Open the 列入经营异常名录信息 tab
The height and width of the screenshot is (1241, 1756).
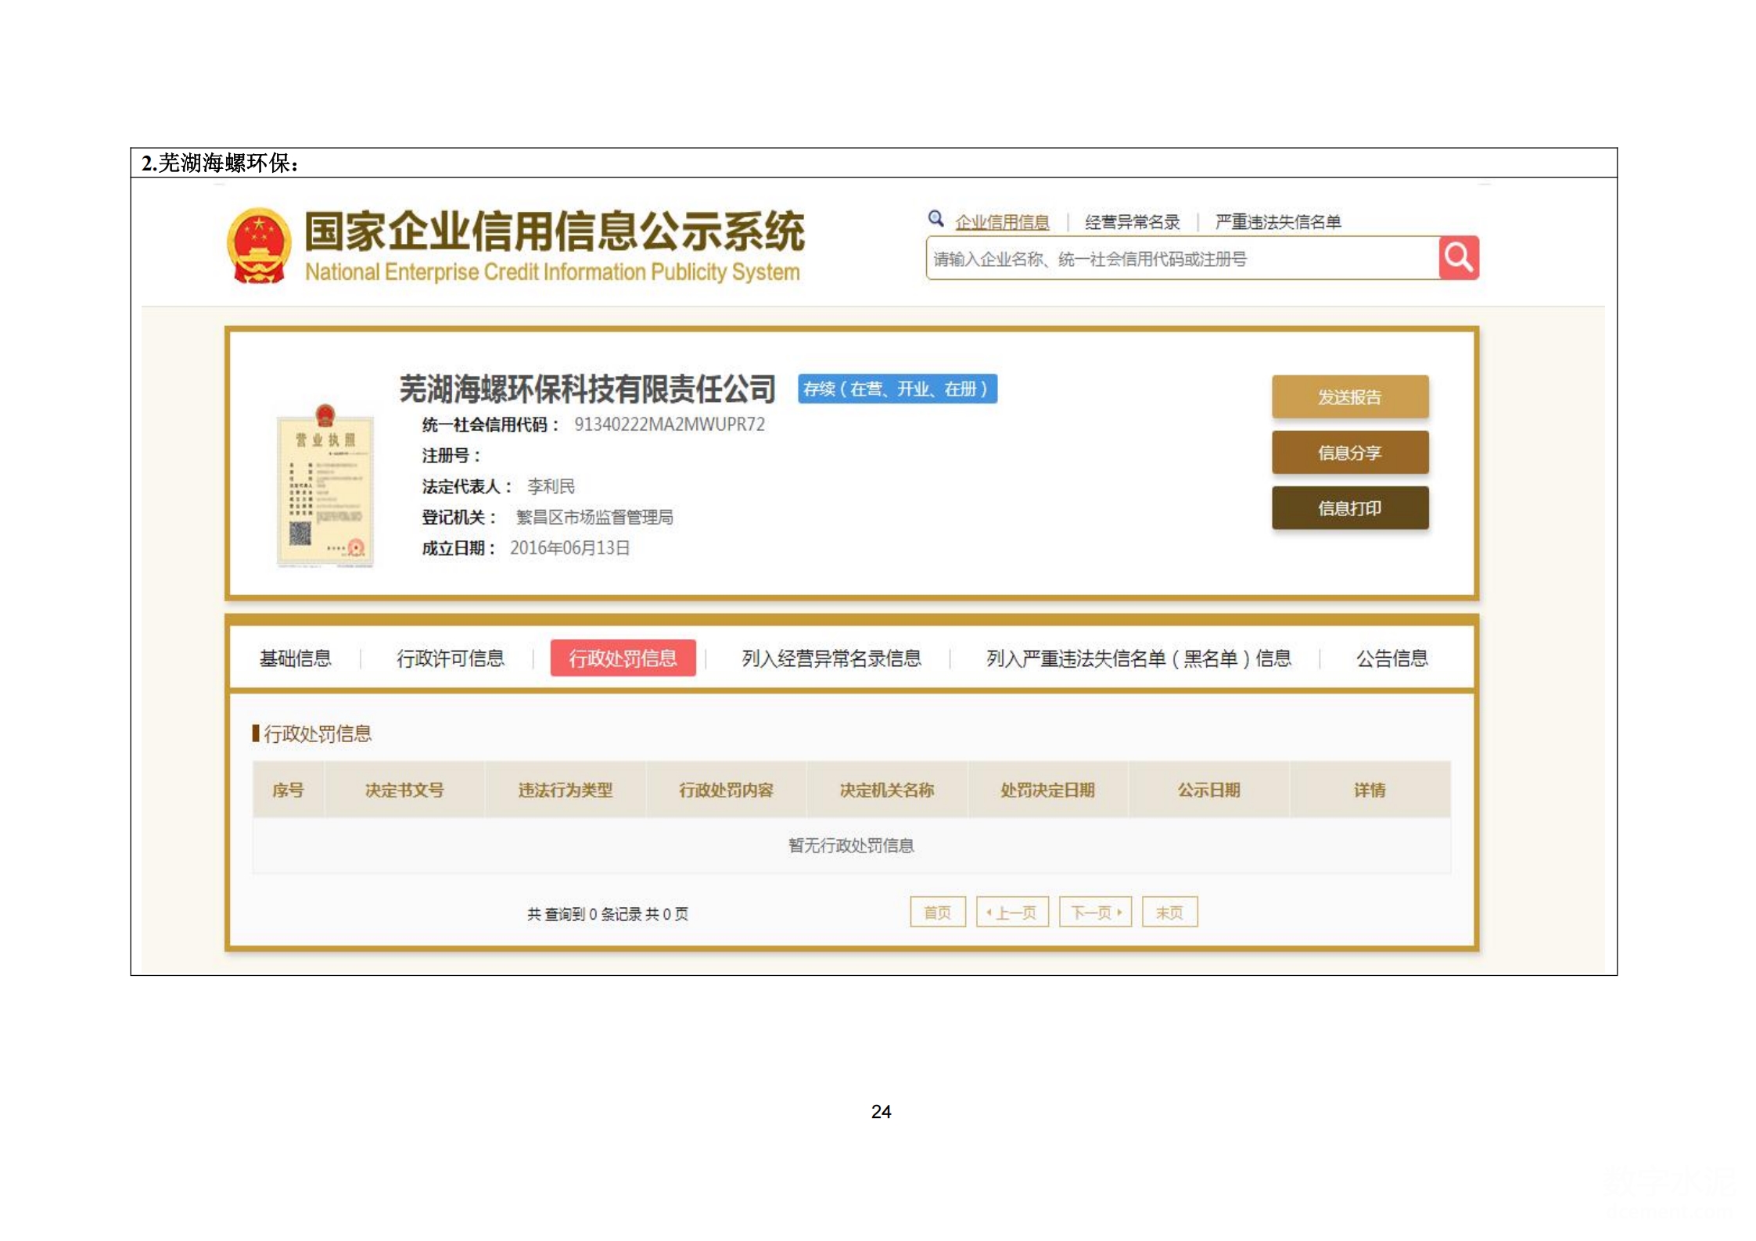[x=831, y=658]
